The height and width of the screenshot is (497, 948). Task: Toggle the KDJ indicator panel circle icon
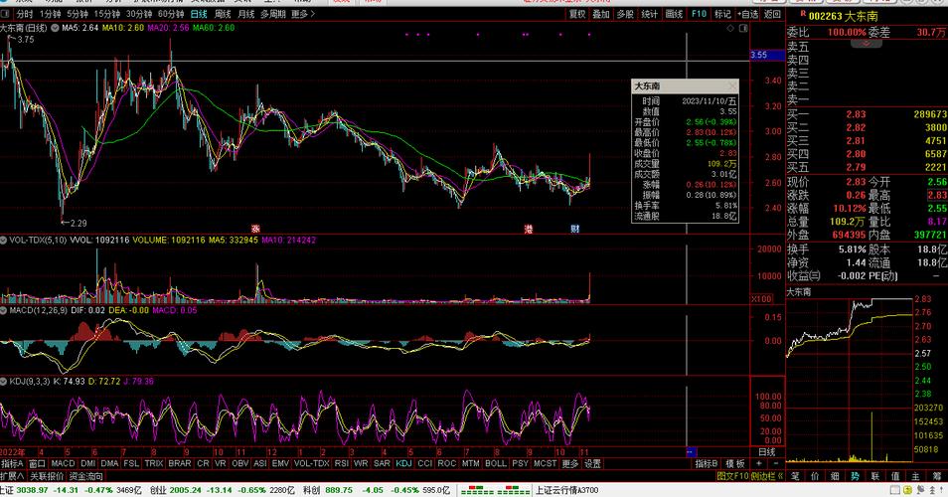coord(4,382)
